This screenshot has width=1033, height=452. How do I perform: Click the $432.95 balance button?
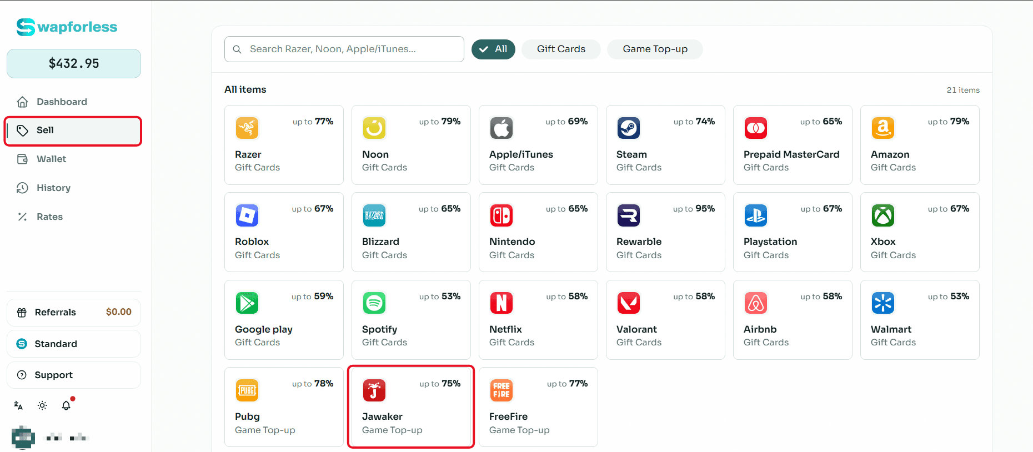[x=73, y=63]
